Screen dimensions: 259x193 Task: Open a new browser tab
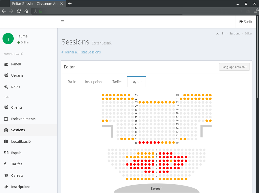70,3
